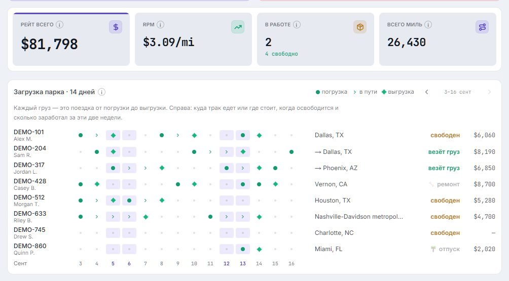Click the $2,020 earnings for DEMO-860
Screen dimensions: 509x281
[x=484, y=249]
